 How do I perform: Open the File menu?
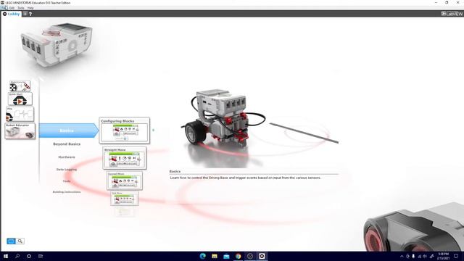[x=4, y=8]
